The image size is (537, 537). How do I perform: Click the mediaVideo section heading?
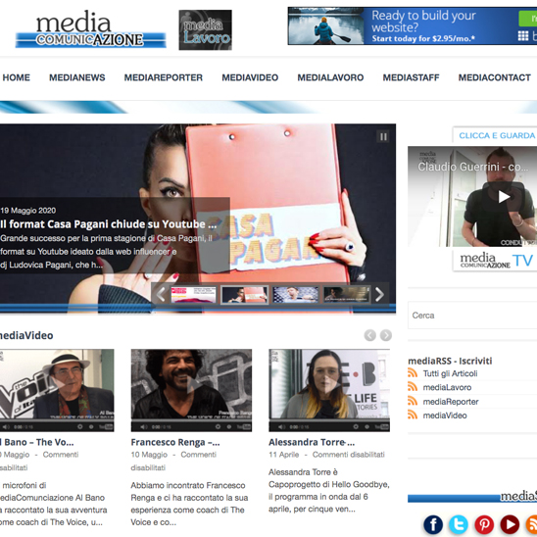26,335
